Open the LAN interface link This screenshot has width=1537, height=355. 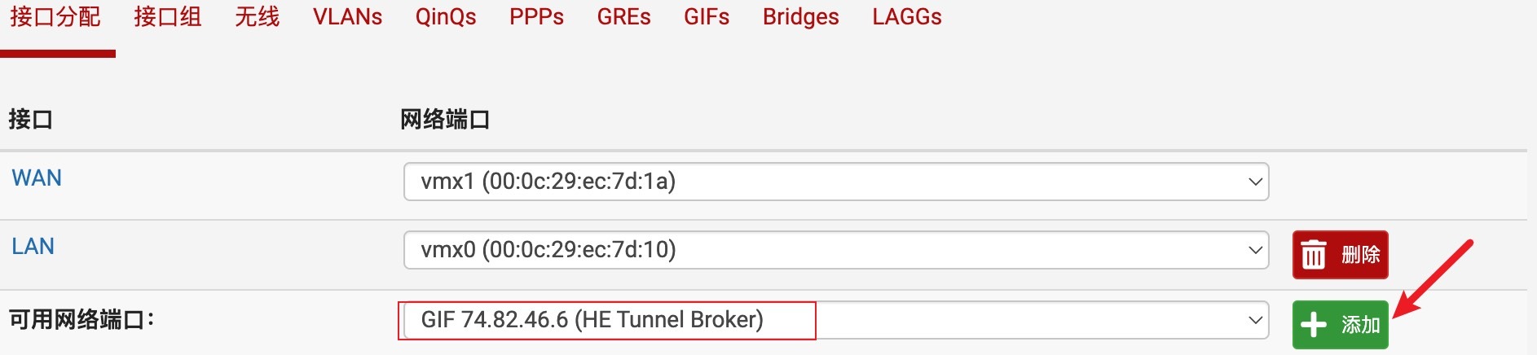33,247
